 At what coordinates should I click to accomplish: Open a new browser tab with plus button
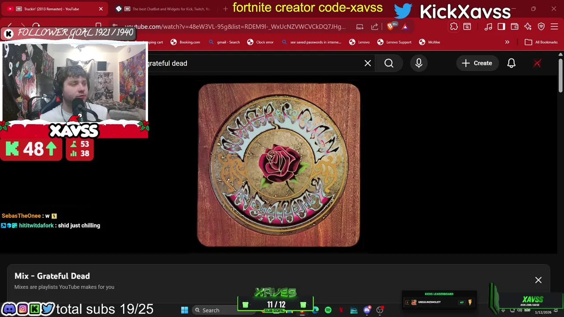[x=226, y=9]
